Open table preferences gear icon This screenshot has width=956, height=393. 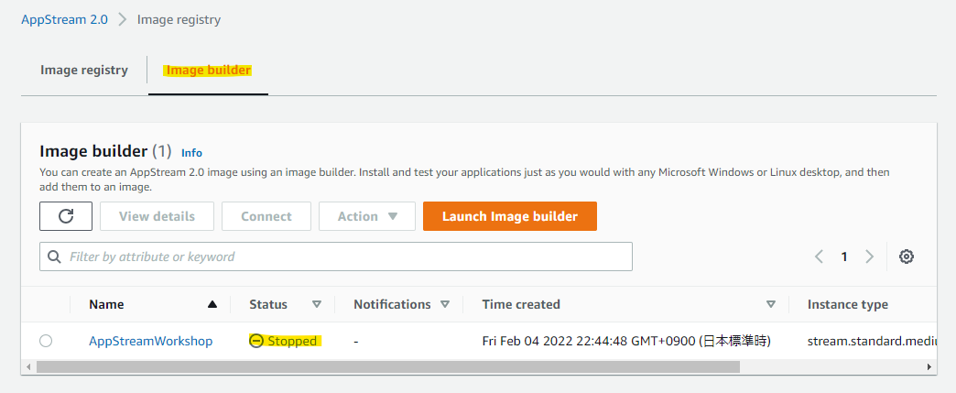[907, 257]
